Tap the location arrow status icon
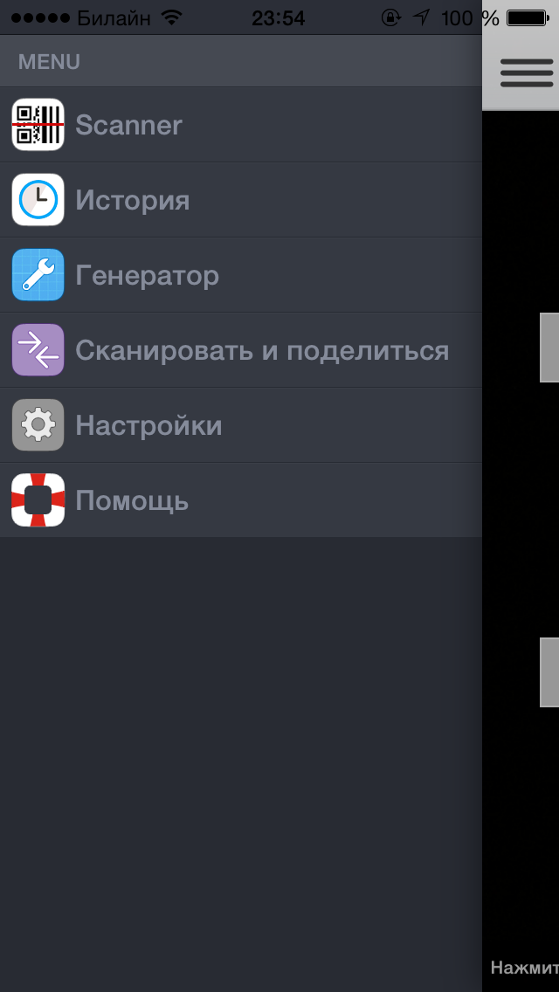This screenshot has height=992, width=559. [x=421, y=17]
